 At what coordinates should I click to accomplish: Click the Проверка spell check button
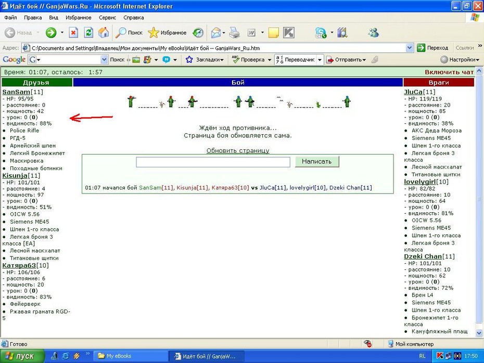(248, 59)
